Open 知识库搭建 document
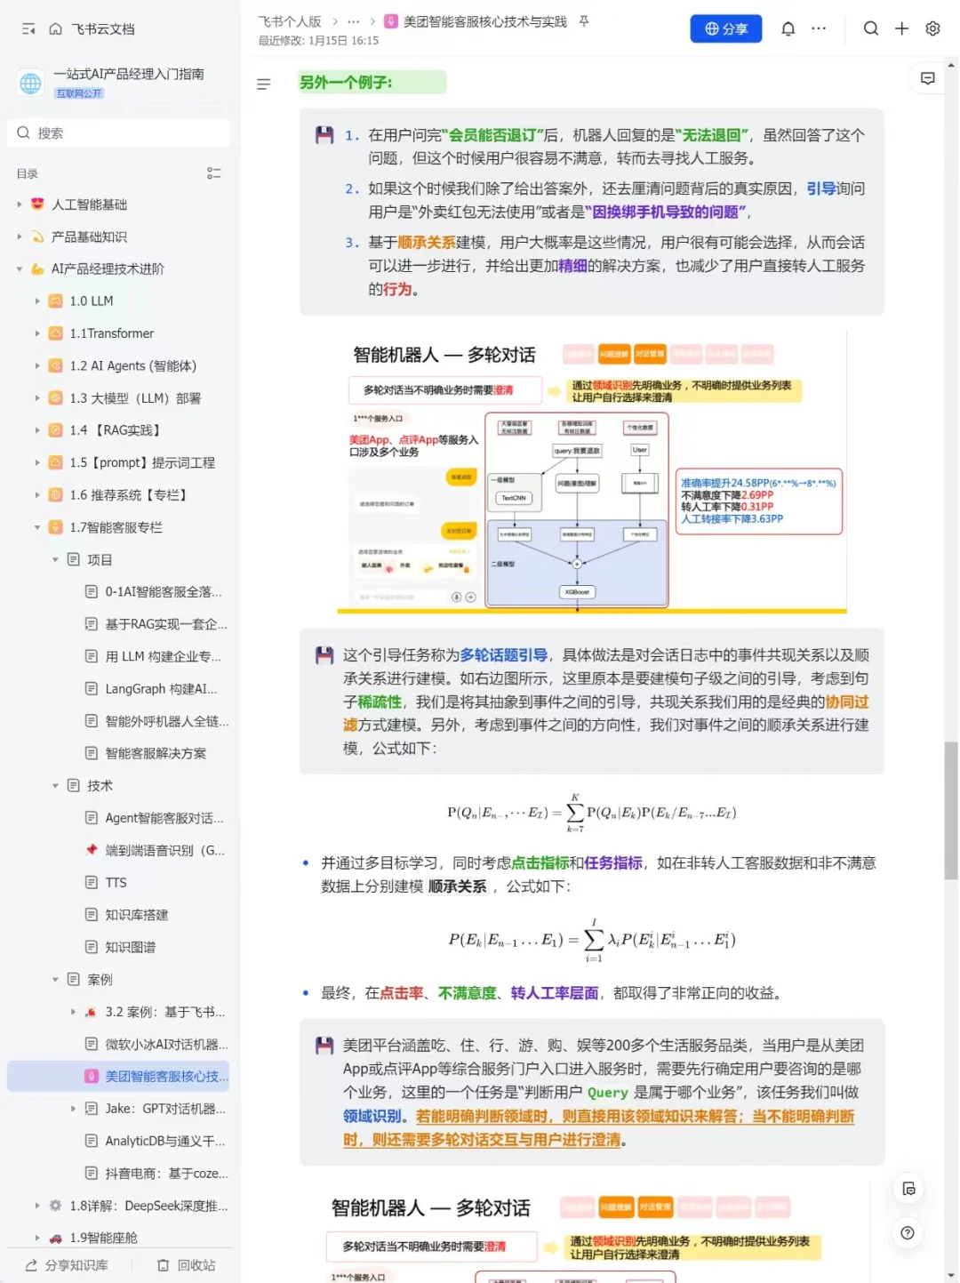960x1283 pixels. tap(137, 915)
